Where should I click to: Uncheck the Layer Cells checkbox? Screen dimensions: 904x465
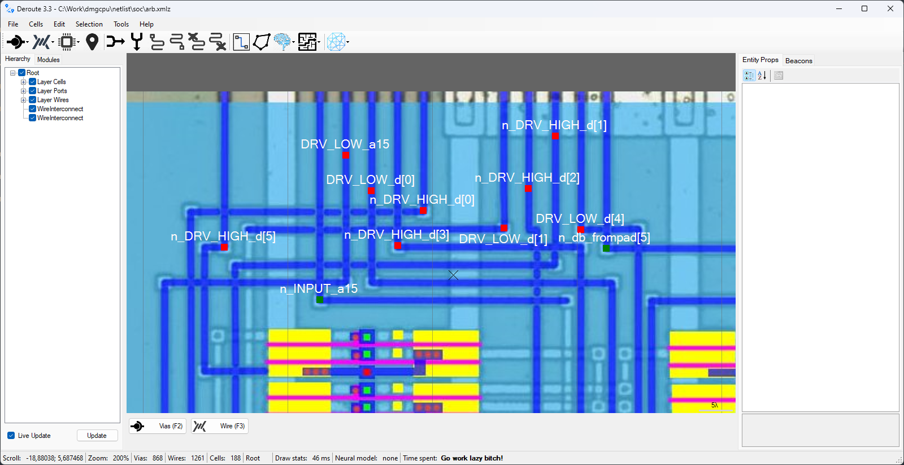click(33, 82)
